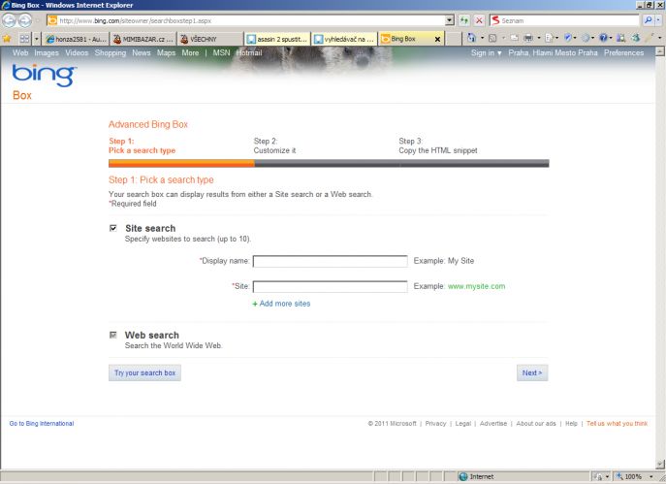The width and height of the screenshot is (666, 484).
Task: Open the Web link in Bing header
Action: click(x=20, y=52)
